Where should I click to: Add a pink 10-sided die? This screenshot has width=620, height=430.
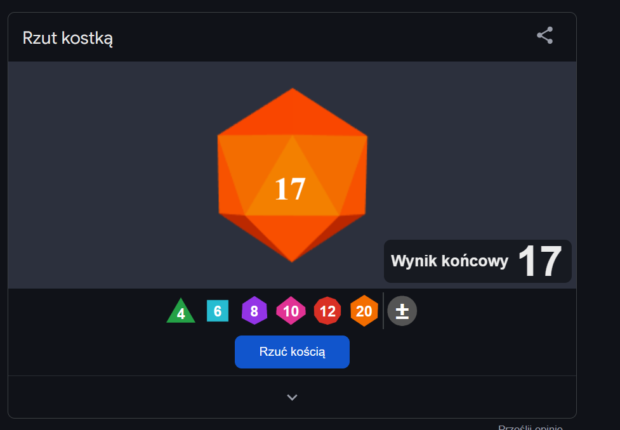(x=291, y=311)
